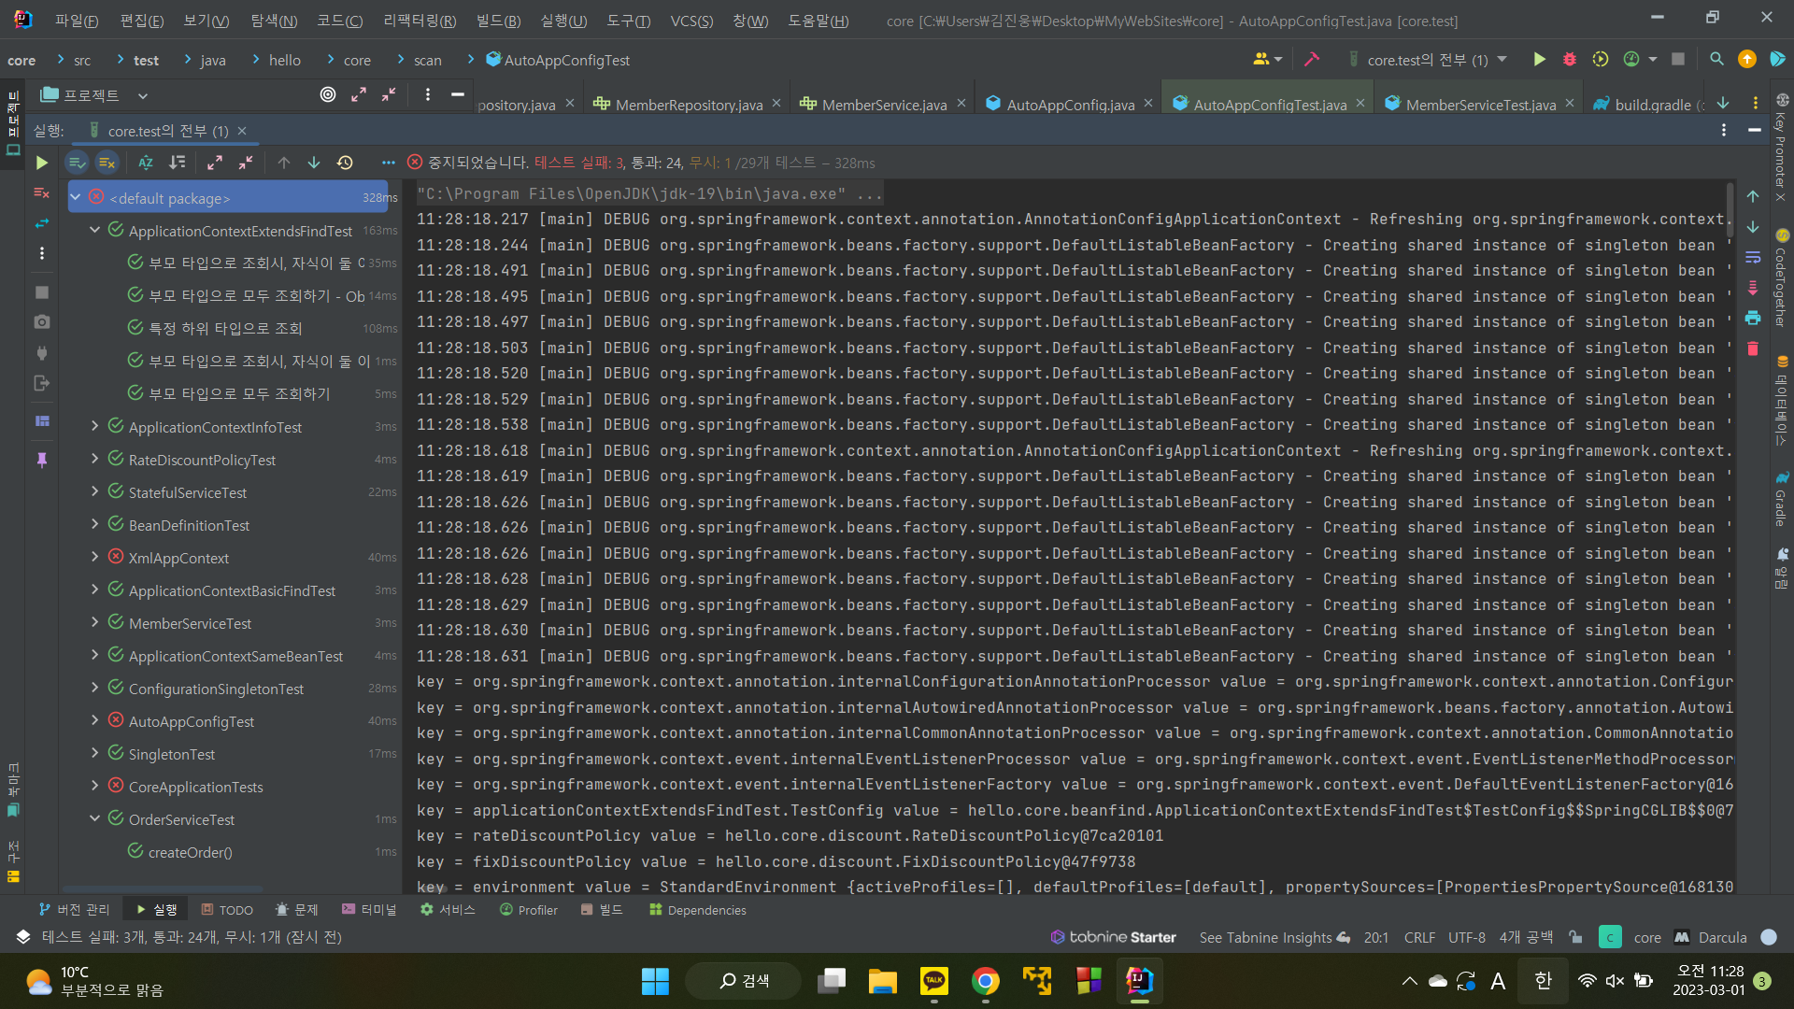Click the Tabnine Starter status widget
Image resolution: width=1794 pixels, height=1009 pixels.
click(x=1113, y=937)
